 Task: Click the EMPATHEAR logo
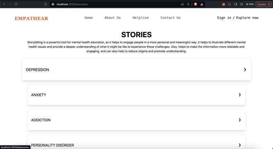click(31, 18)
